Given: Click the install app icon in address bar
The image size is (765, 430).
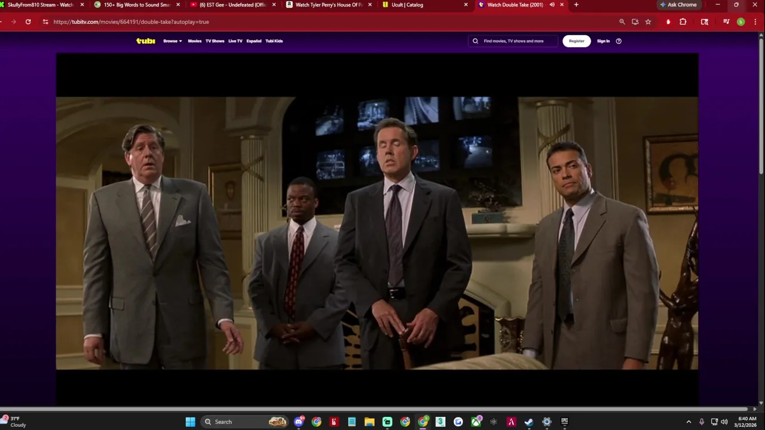Looking at the screenshot, I should point(635,21).
